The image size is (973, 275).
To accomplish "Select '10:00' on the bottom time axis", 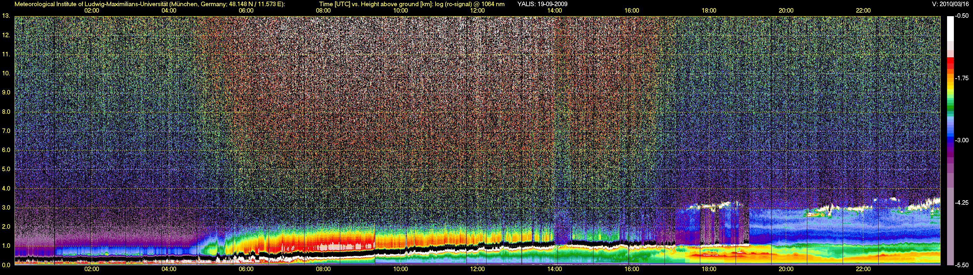I will 400,269.
